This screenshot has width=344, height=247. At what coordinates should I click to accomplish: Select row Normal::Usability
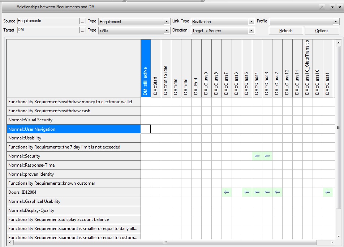(x=74, y=138)
